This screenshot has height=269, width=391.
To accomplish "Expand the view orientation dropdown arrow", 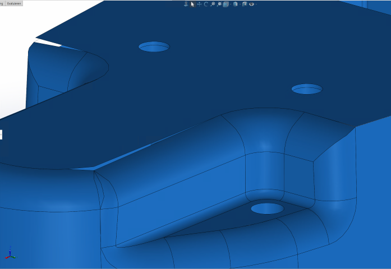I will tap(231, 4).
